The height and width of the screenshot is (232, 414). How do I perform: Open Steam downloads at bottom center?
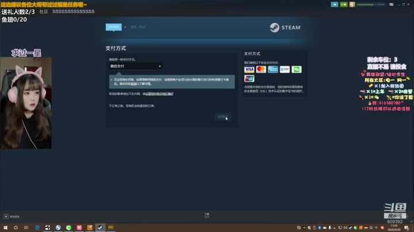coord(207,215)
